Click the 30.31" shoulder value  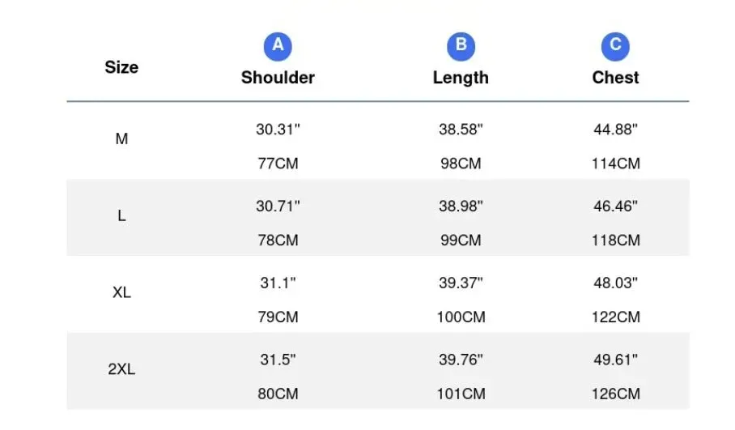[x=278, y=129]
